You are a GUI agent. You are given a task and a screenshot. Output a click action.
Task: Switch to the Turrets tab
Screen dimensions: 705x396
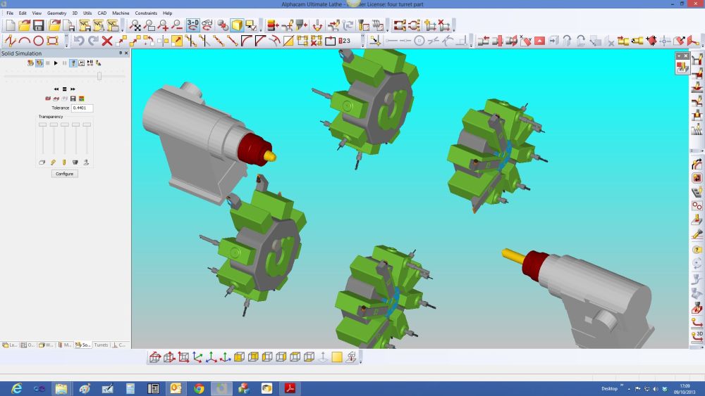[x=101, y=345]
